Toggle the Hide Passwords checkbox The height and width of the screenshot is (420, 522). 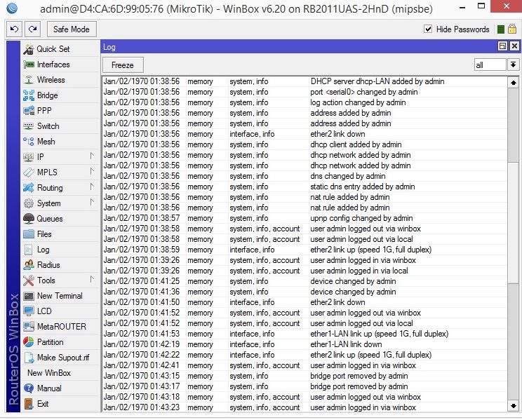coord(428,29)
